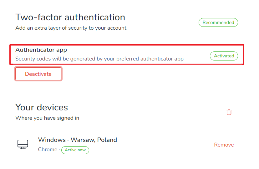259x169 pixels.
Task: Click the Activated status badge
Action: 224,56
